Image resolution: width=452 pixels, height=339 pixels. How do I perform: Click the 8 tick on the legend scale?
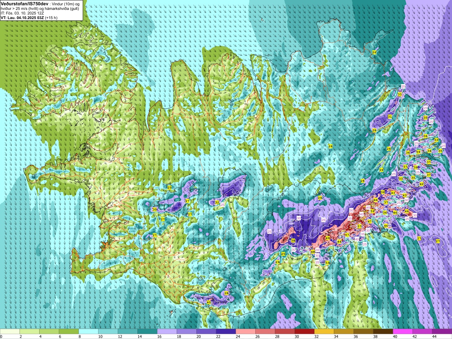[79, 337]
